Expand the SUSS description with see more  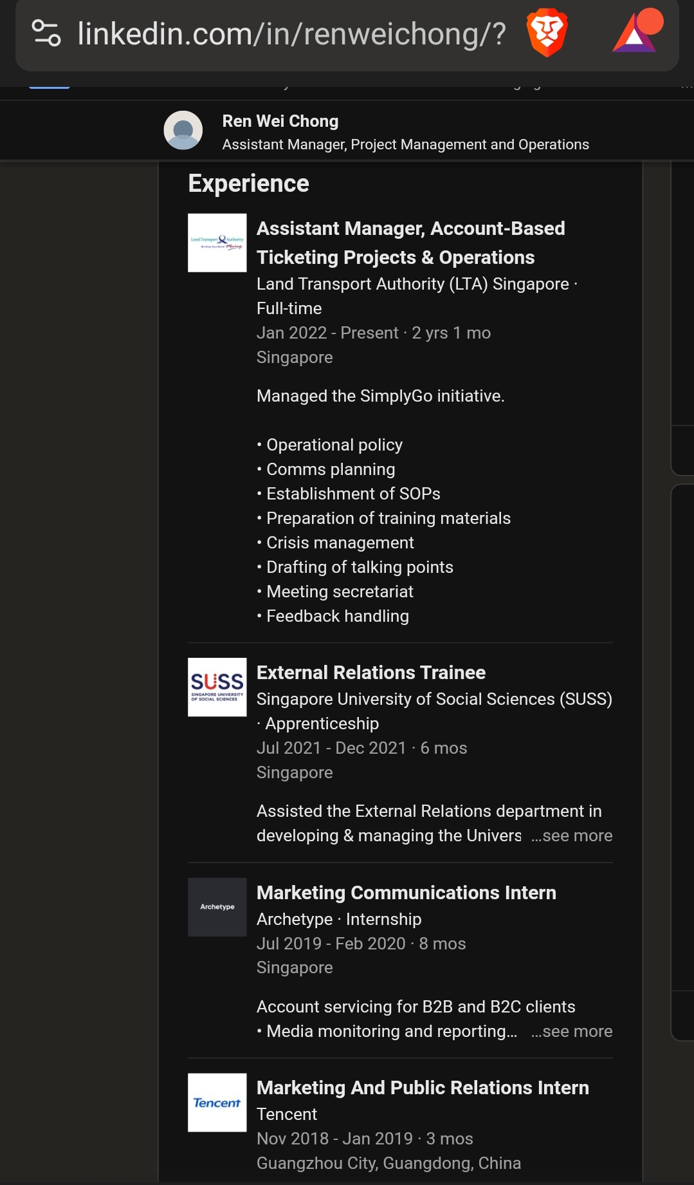click(x=572, y=835)
